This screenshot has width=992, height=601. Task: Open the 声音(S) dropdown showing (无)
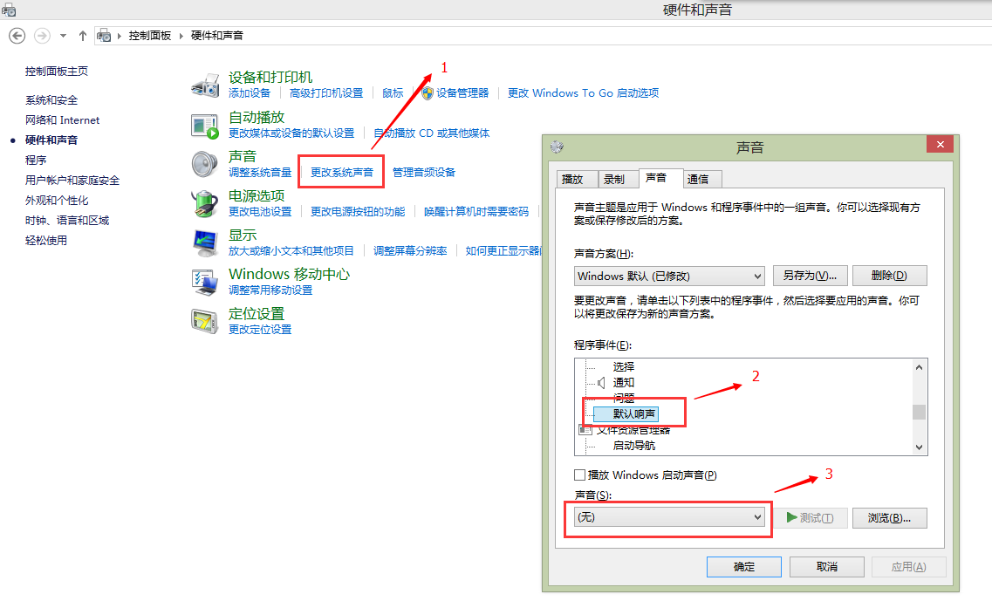(x=669, y=517)
